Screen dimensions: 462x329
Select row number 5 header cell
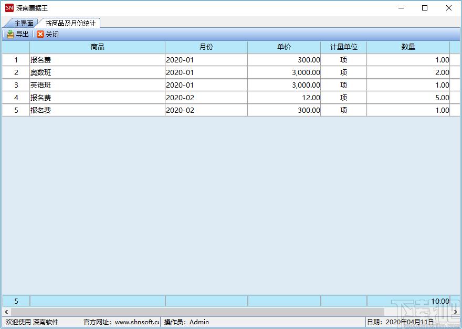point(16,110)
